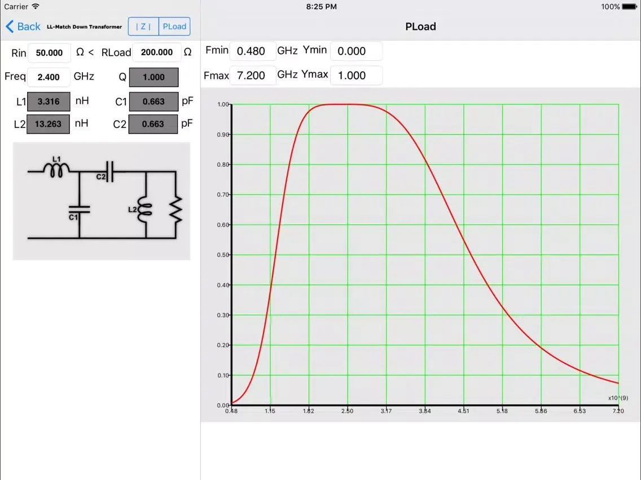Tap the 1.15 x-axis tick label
This screenshot has height=480, width=641.
tap(270, 411)
